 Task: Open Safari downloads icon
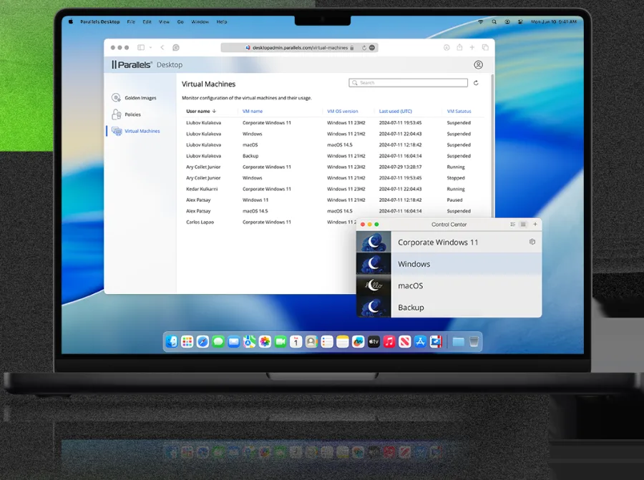[x=447, y=48]
